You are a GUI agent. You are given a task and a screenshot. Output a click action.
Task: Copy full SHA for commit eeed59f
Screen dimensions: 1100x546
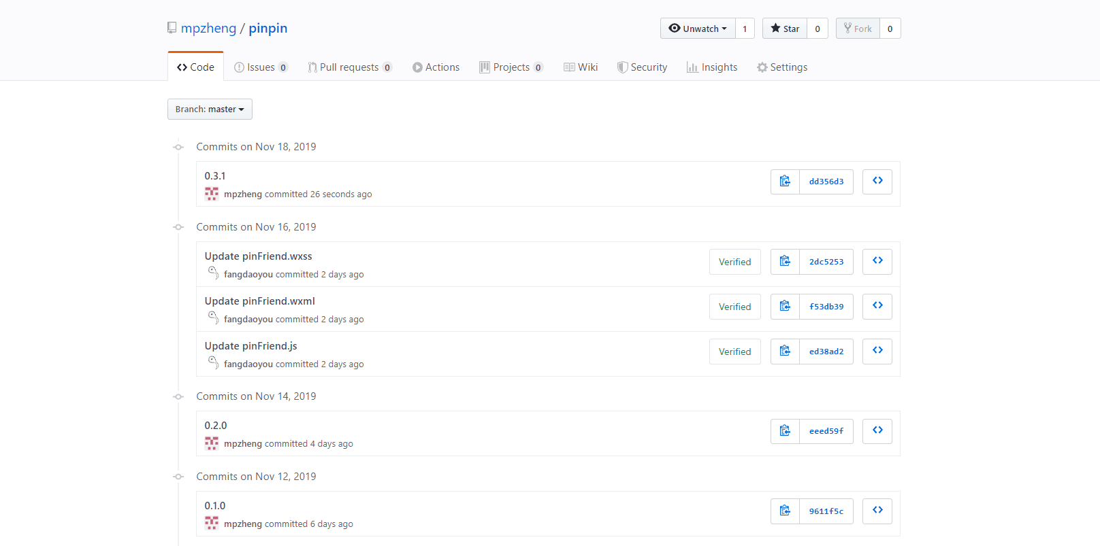point(785,431)
